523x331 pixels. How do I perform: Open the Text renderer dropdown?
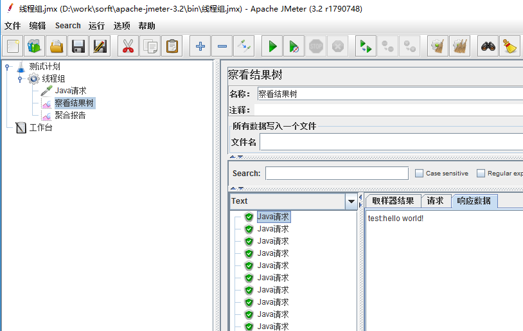coord(351,201)
